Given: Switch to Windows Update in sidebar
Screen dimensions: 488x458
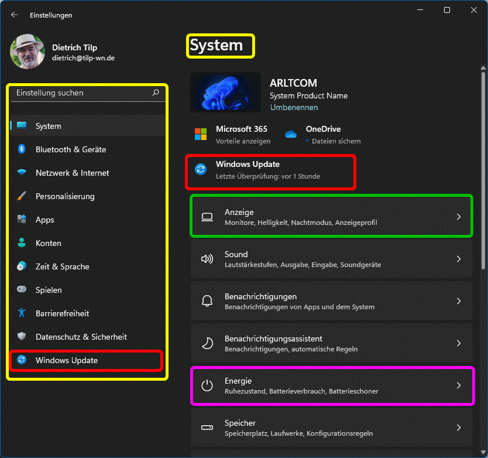Looking at the screenshot, I should pyautogui.click(x=66, y=360).
